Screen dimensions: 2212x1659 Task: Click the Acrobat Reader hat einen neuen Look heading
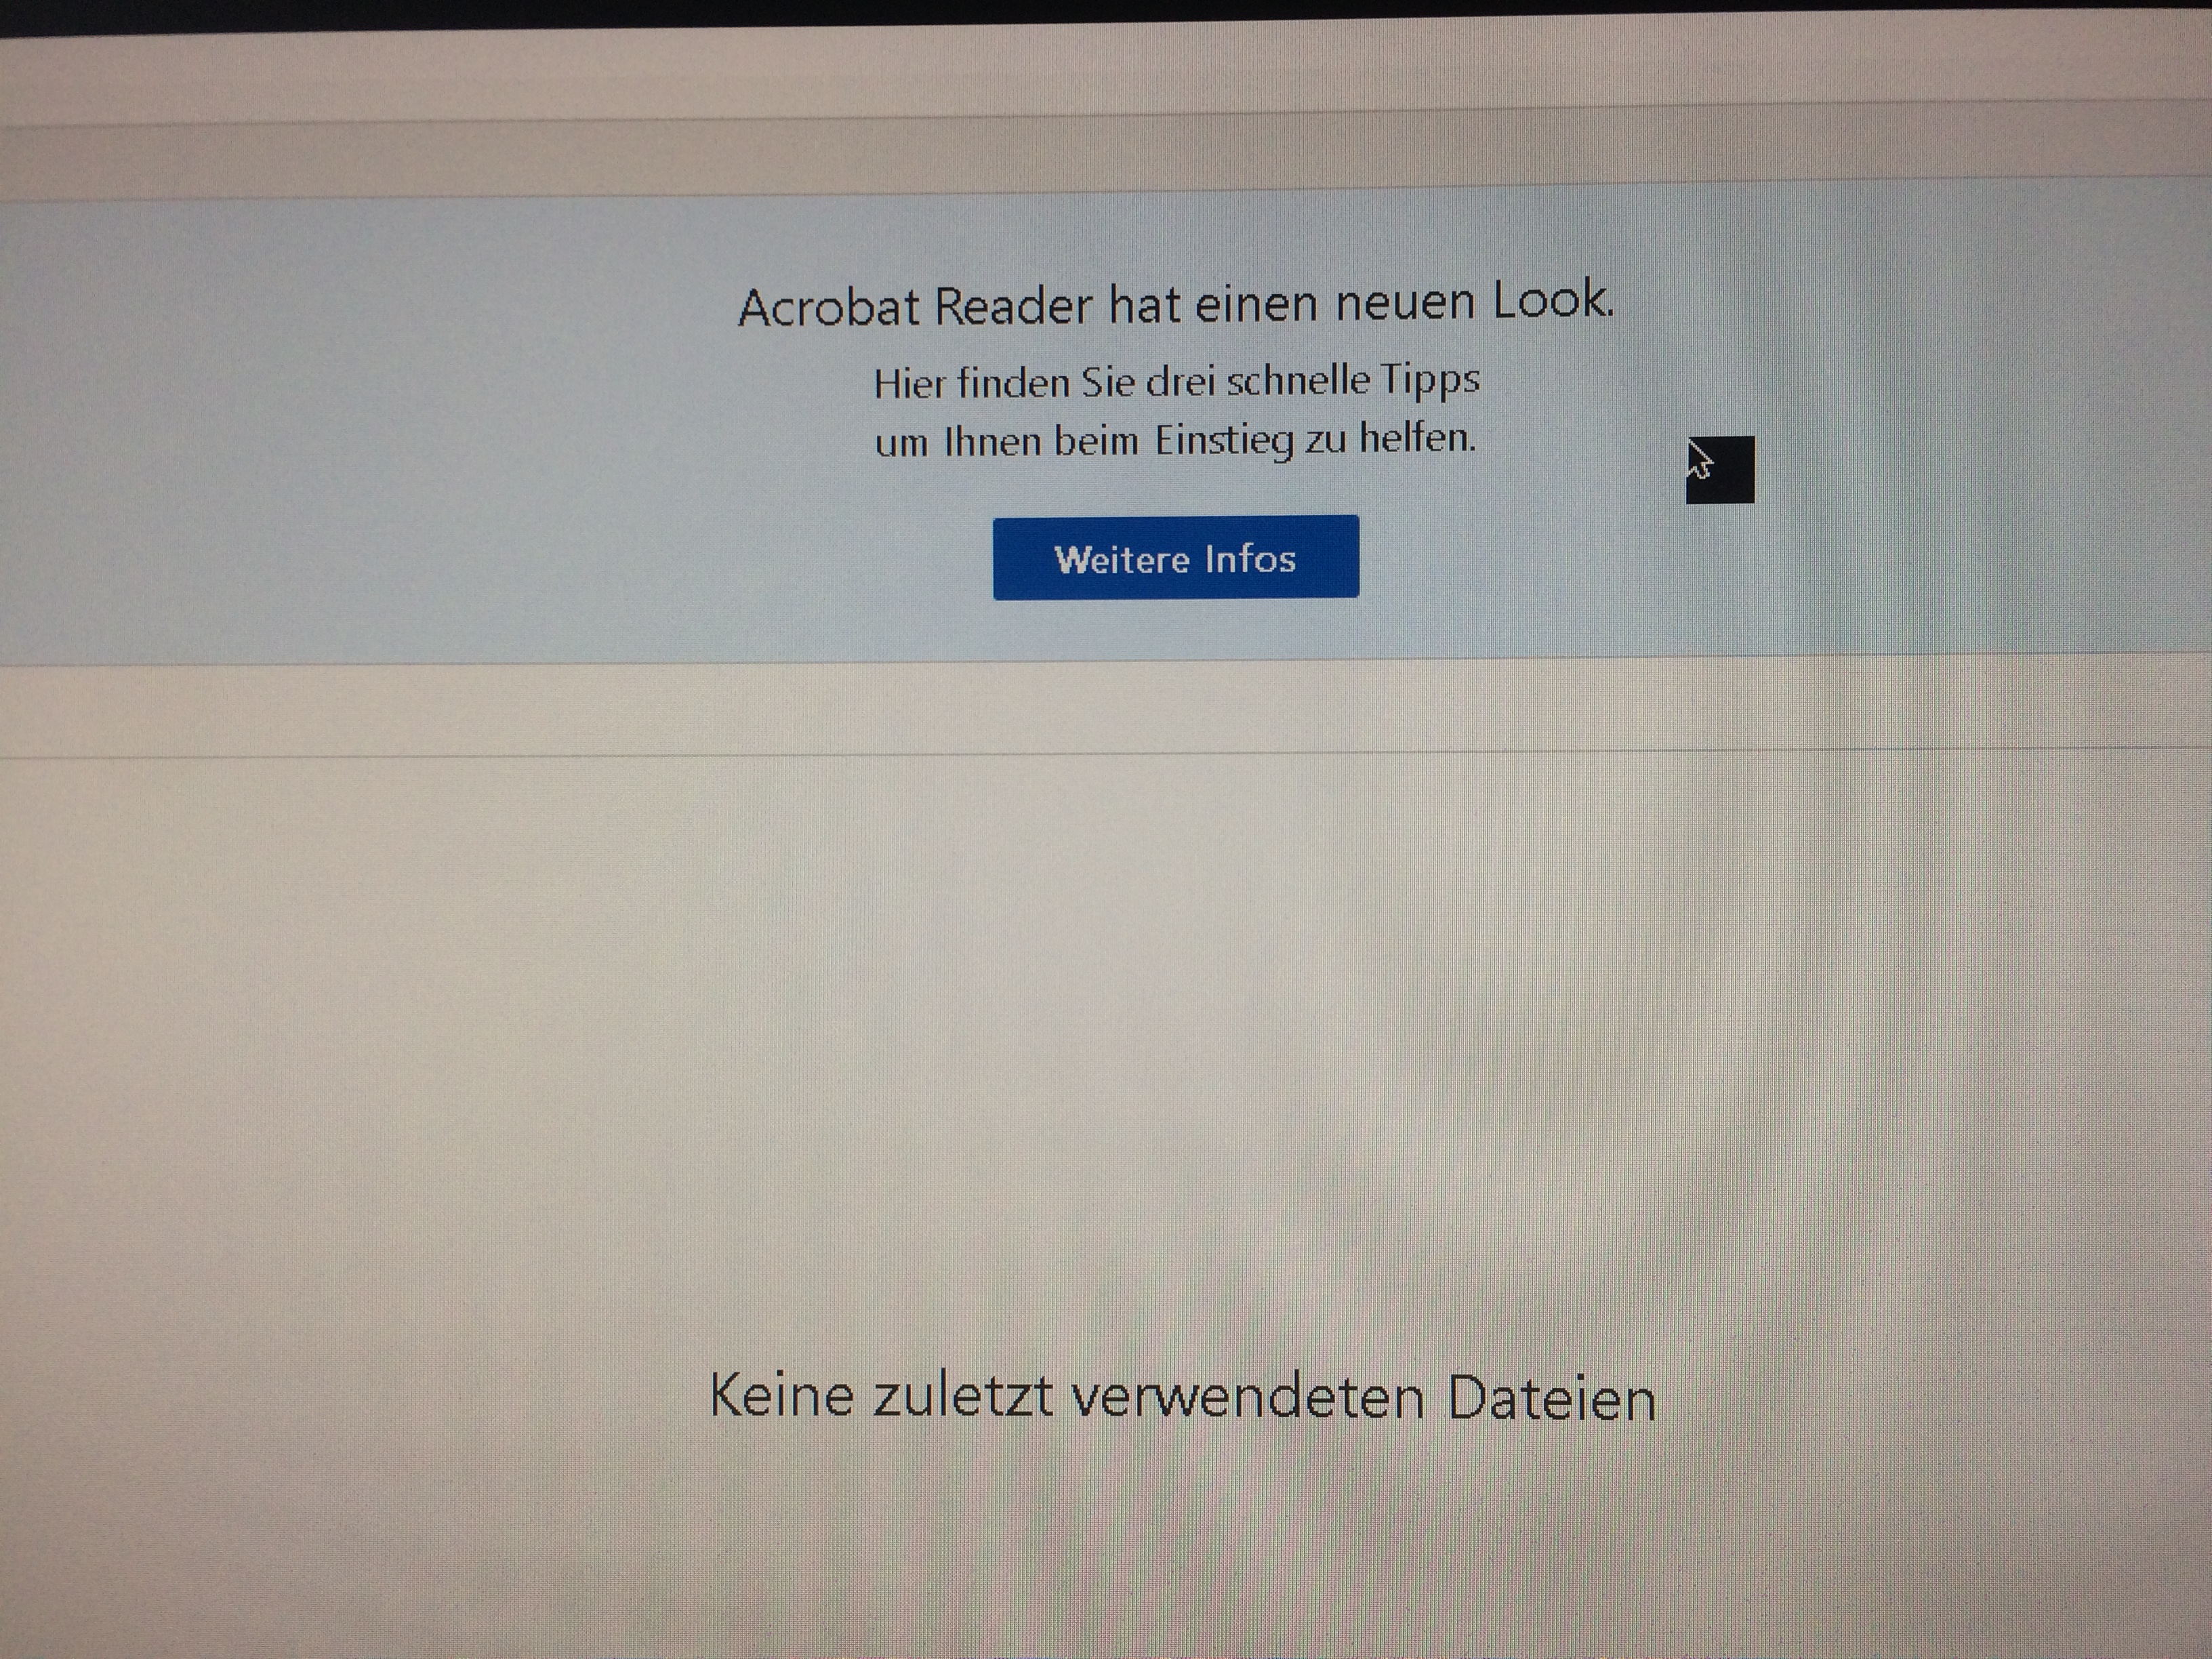coord(1175,304)
